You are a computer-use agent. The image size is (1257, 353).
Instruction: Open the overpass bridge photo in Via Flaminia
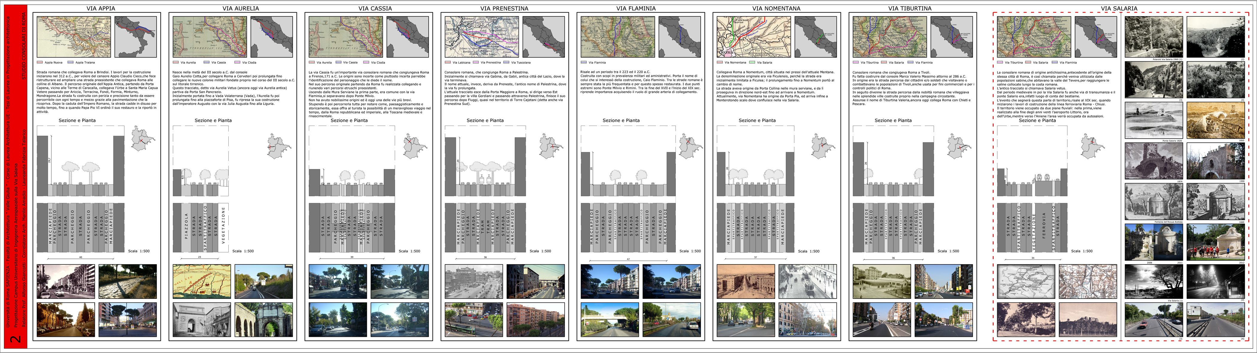click(609, 320)
